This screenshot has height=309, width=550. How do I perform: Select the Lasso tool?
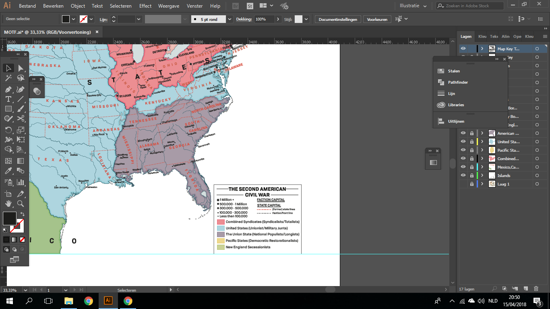tap(21, 78)
